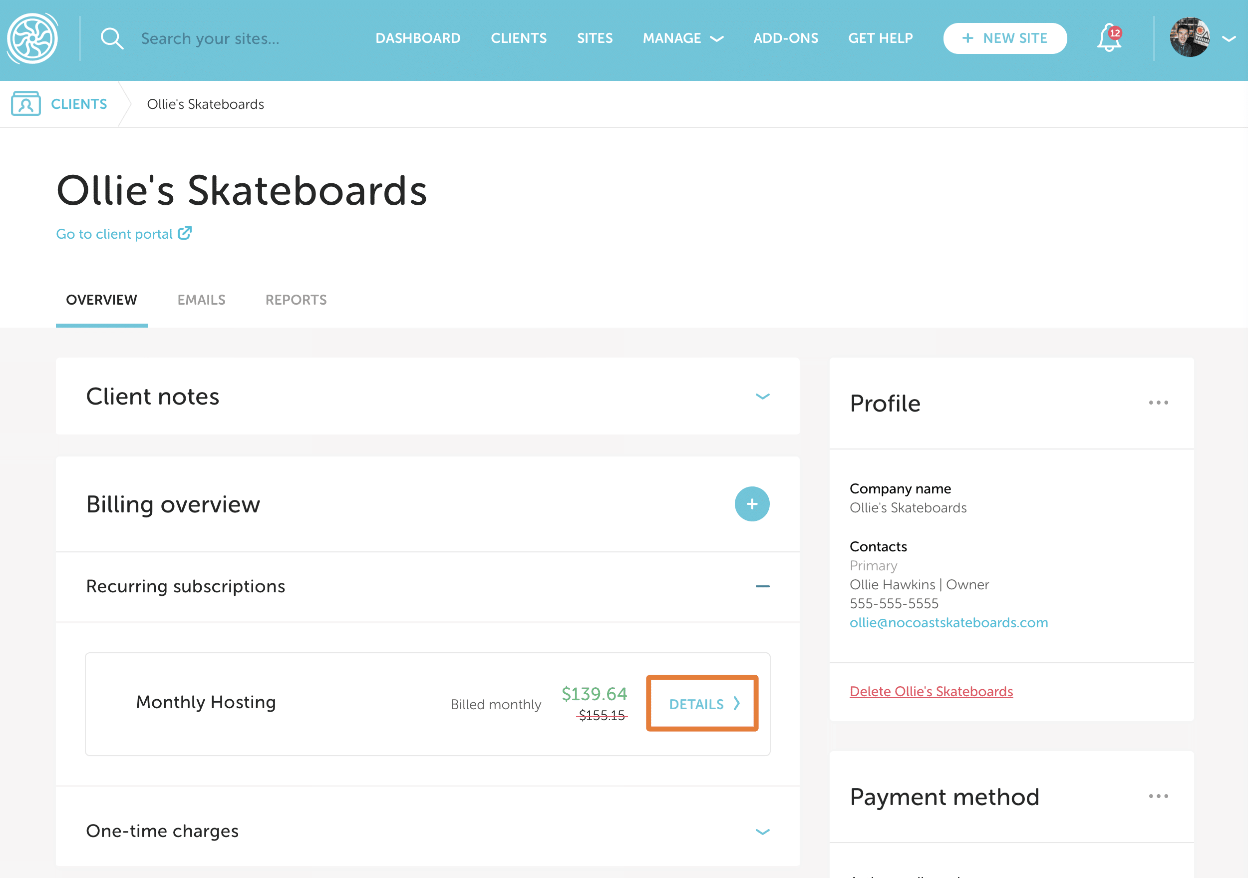Switch to the Reports tab

296,300
